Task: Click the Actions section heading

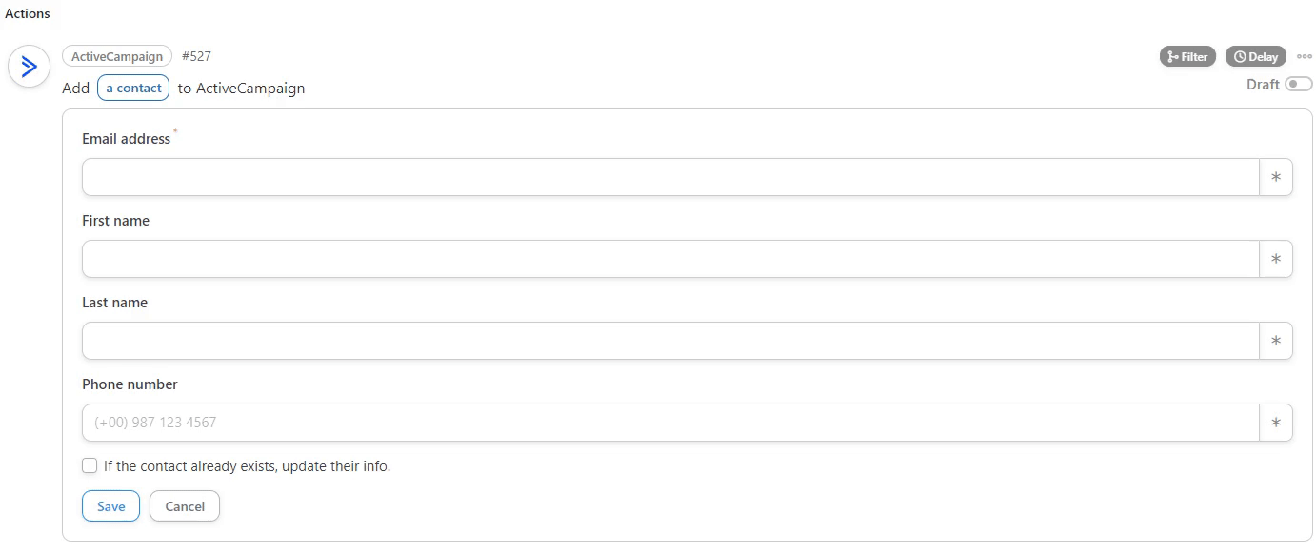Action: (28, 13)
